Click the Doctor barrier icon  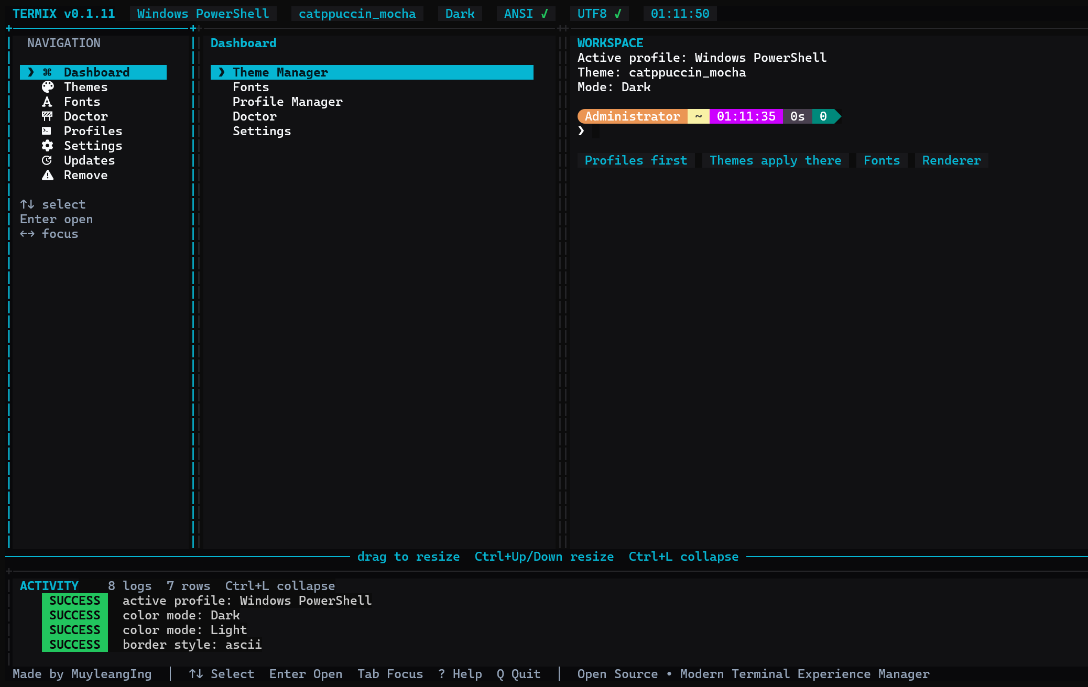(x=47, y=116)
